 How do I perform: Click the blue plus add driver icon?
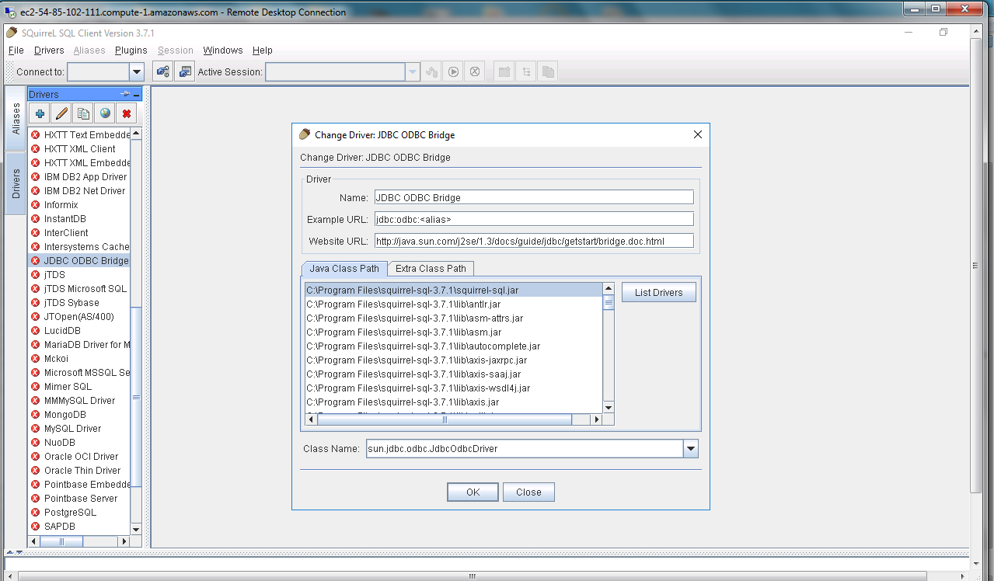pos(40,113)
